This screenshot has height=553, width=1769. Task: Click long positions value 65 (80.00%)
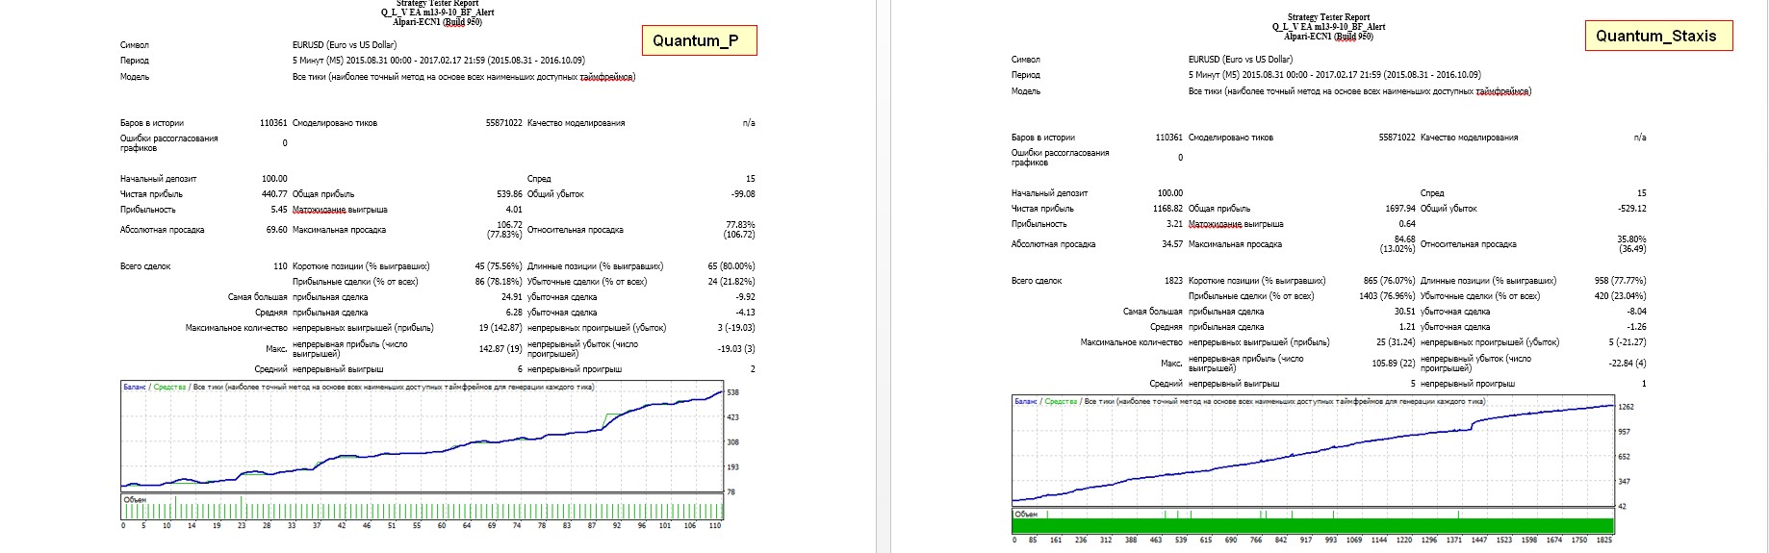731,266
